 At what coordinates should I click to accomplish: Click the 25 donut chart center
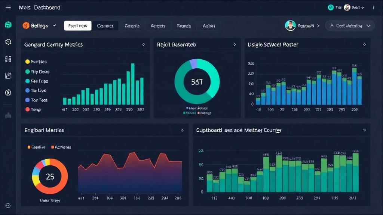(50, 177)
